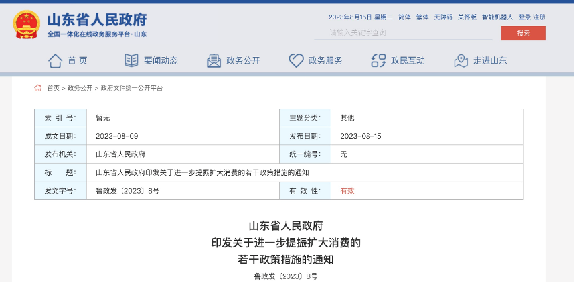
Task: Click the small breadcrumb home icon
Action: pyautogui.click(x=38, y=88)
